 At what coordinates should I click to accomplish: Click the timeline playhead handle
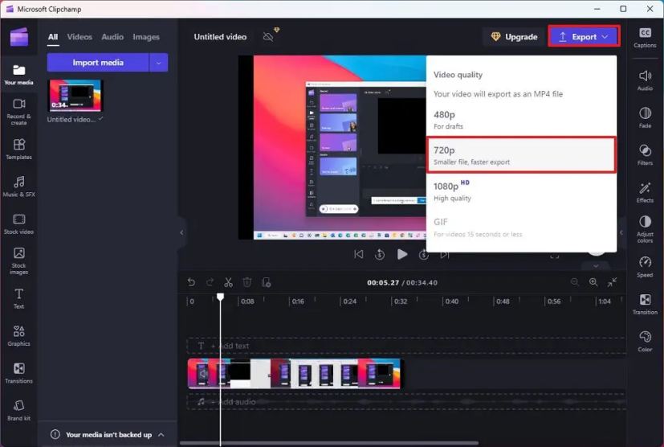point(220,297)
